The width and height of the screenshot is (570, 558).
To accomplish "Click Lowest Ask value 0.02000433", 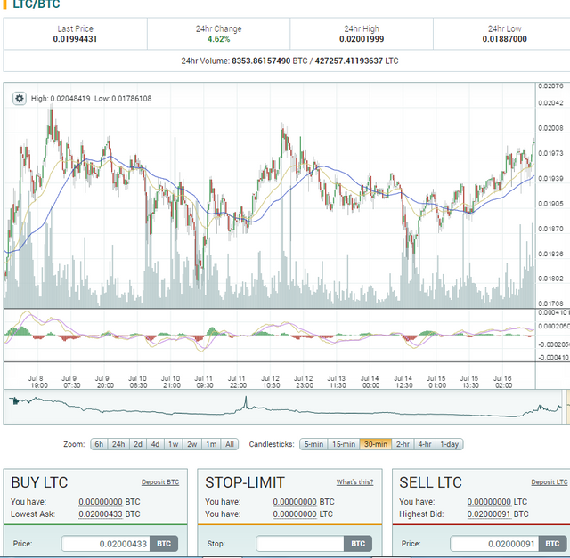I will [x=101, y=514].
